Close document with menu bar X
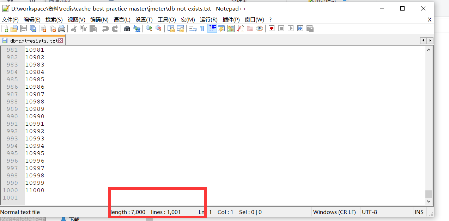449x221 pixels. 430,20
